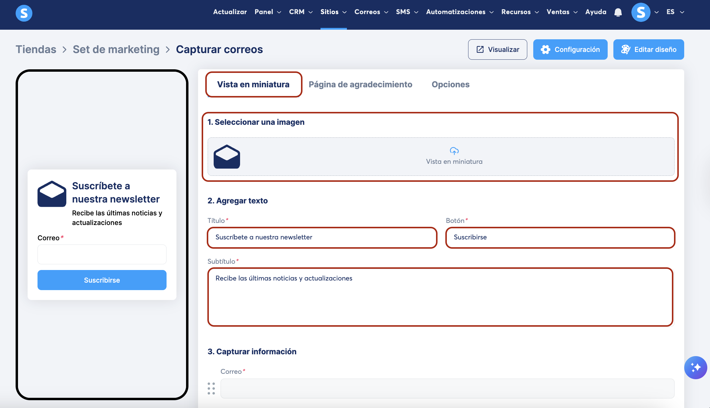Open Configuración settings button
The image size is (710, 408).
point(570,49)
